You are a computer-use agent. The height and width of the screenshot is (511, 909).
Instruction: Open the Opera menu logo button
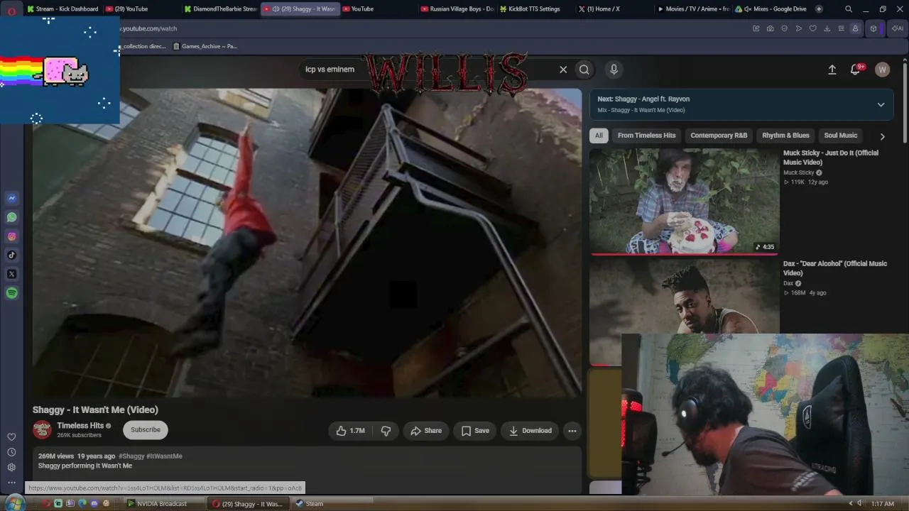click(x=11, y=10)
